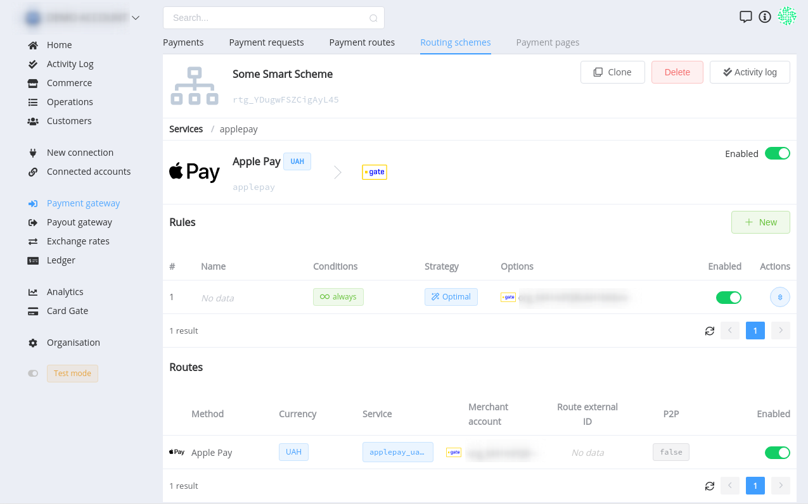Click the large Apple Pay logo
Image resolution: width=808 pixels, height=504 pixels.
coord(195,172)
